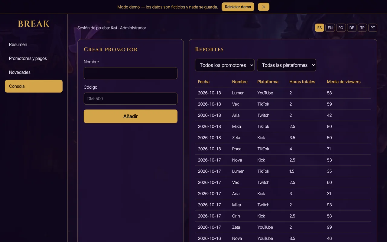The image size is (387, 242).
Task: Click the date 2026-10-16
Action: click(210, 238)
